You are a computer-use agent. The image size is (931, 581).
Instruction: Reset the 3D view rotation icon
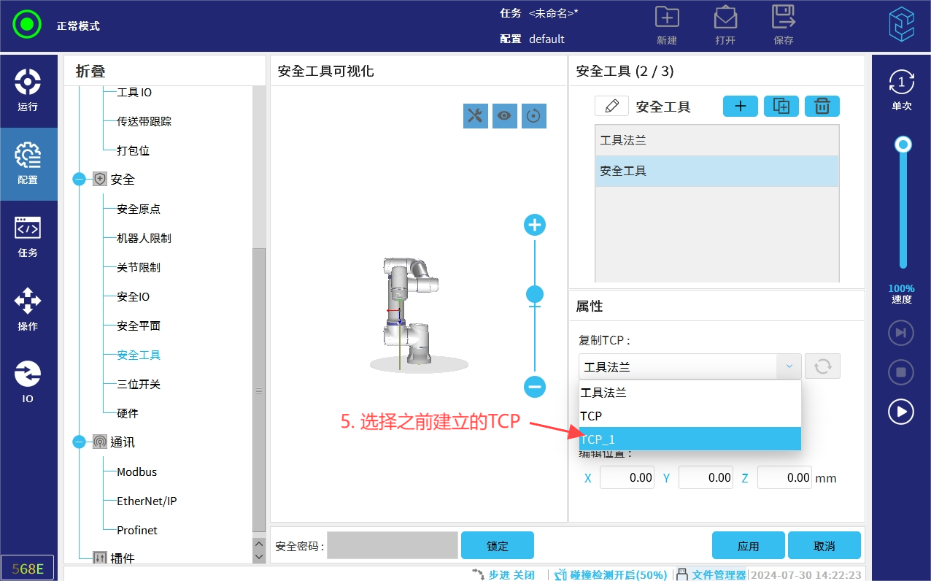click(x=533, y=115)
